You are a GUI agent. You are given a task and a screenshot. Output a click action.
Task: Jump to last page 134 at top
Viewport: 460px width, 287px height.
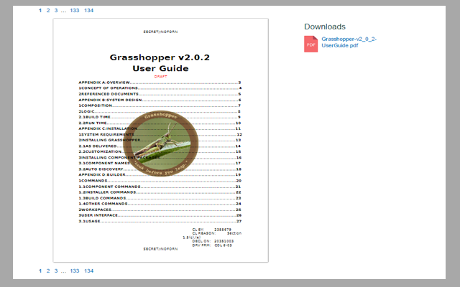tap(88, 11)
